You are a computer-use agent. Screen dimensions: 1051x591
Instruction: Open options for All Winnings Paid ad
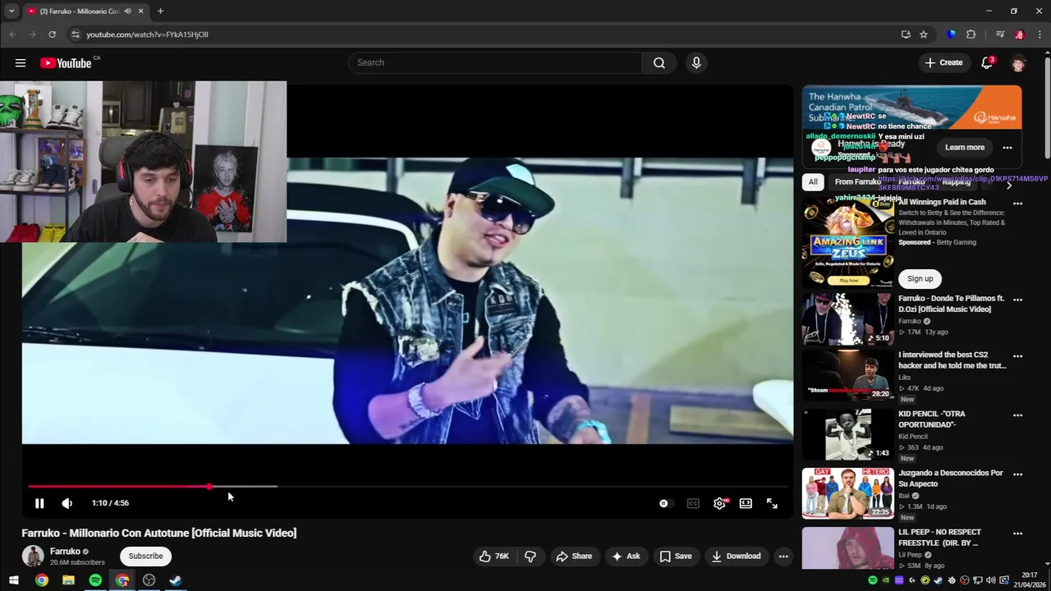(1018, 204)
